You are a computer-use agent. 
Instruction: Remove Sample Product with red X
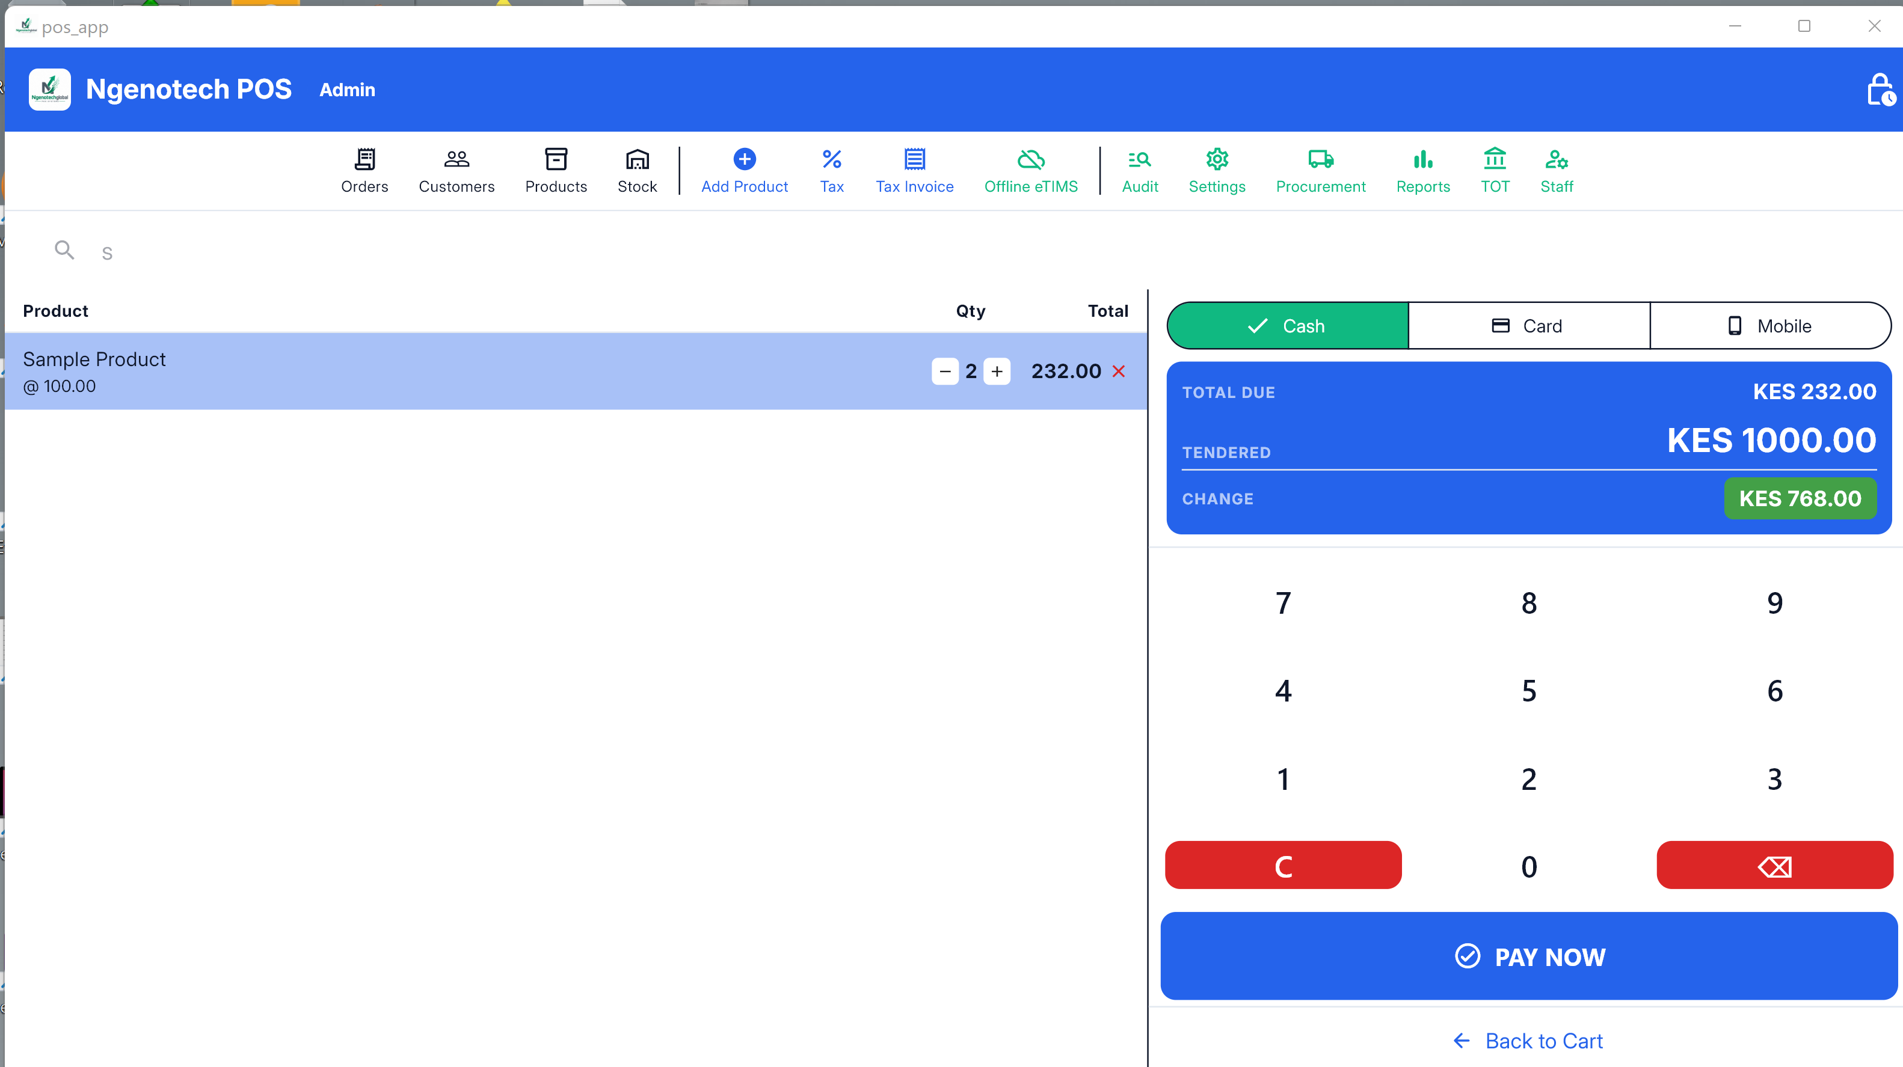(x=1119, y=371)
